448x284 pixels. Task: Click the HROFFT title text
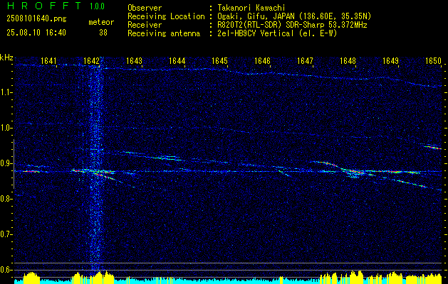tap(44, 6)
